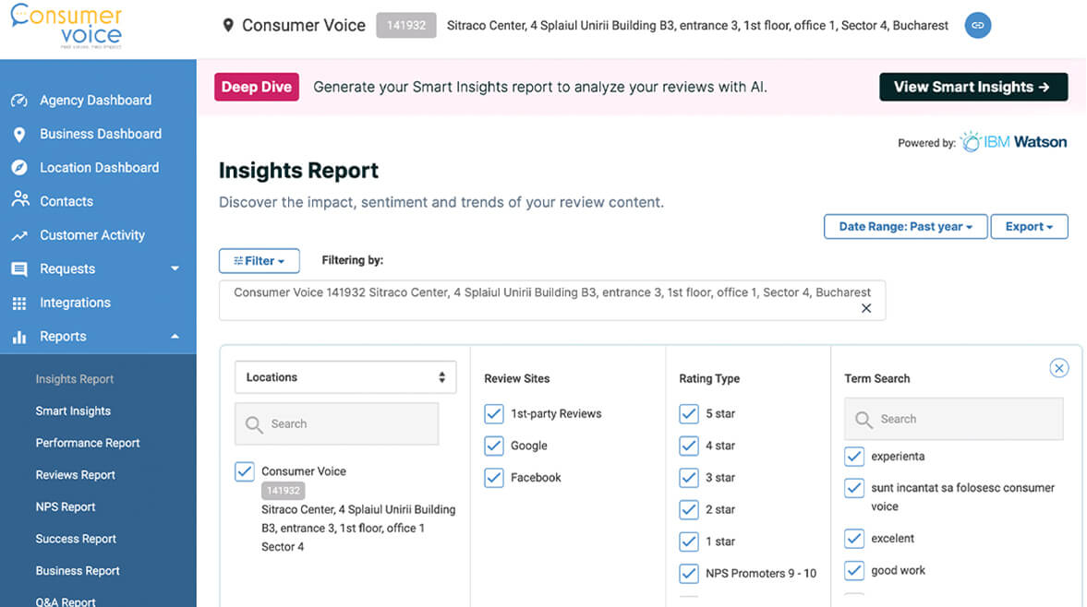Image resolution: width=1087 pixels, height=607 pixels.
Task: Click the Integrations grid icon
Action: click(x=19, y=303)
